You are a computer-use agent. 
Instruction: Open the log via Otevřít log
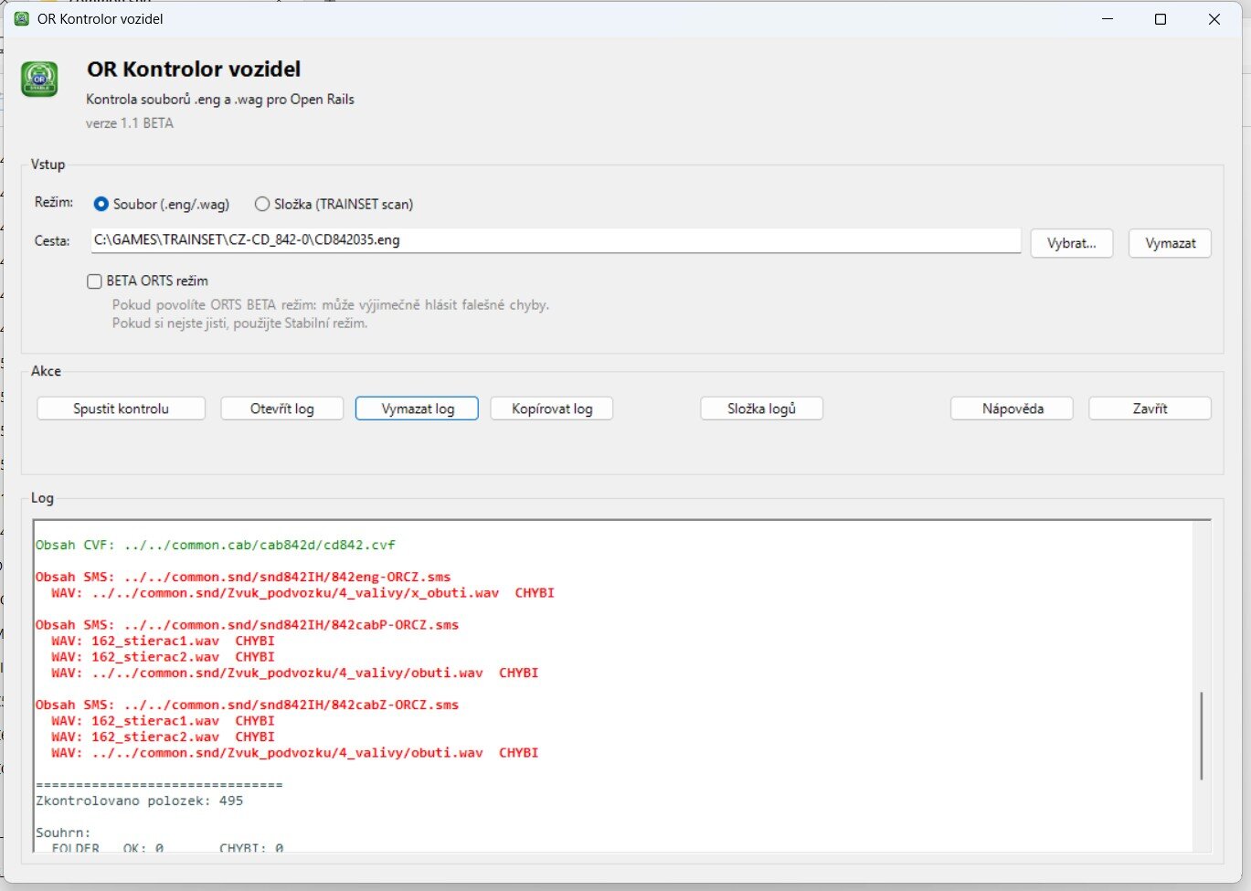point(281,408)
